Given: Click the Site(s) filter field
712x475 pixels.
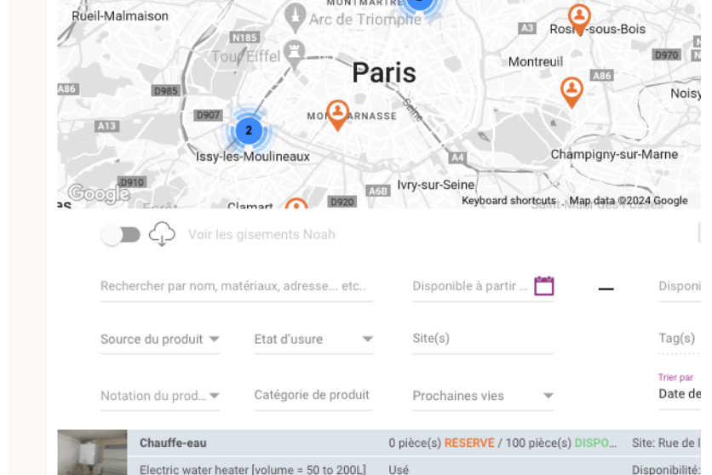Looking at the screenshot, I should (483, 339).
